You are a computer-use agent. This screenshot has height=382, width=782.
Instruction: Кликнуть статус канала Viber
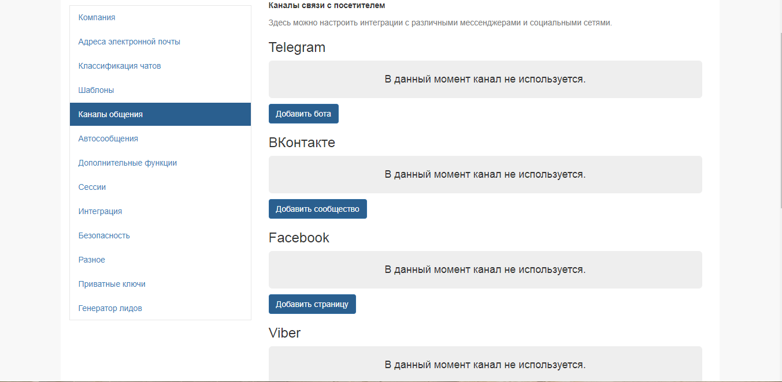(485, 365)
